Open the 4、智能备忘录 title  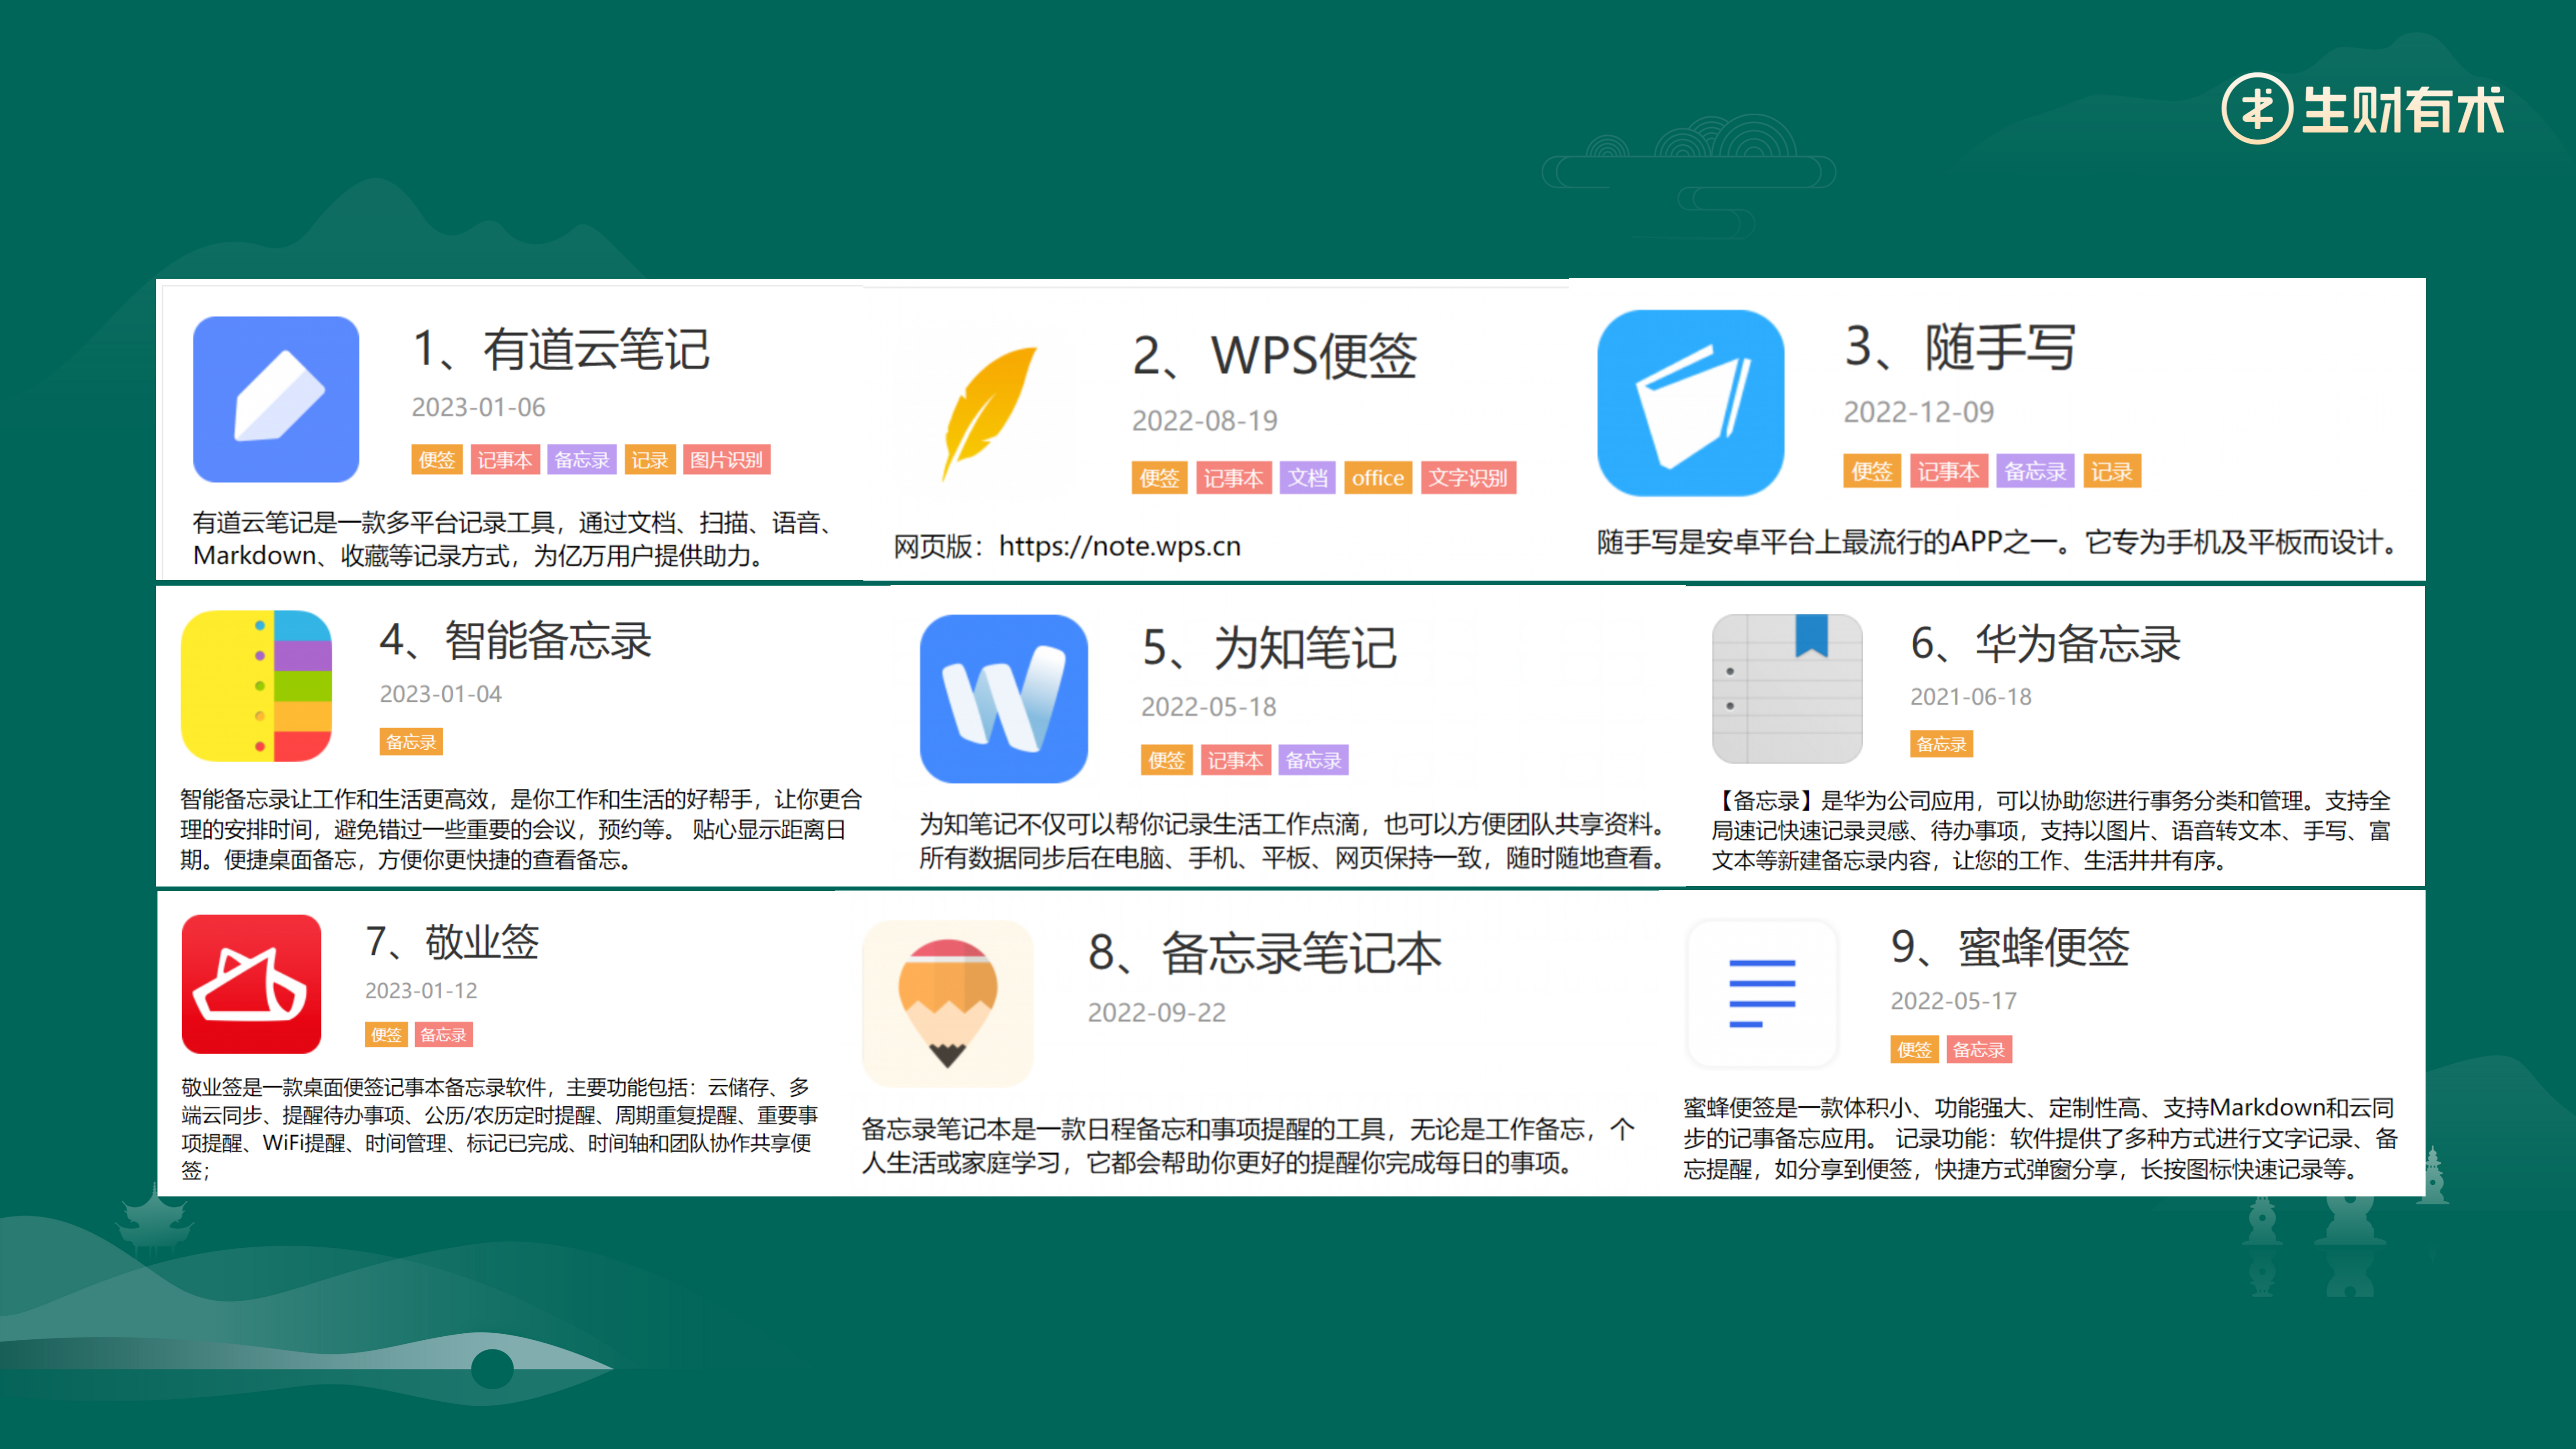click(516, 641)
